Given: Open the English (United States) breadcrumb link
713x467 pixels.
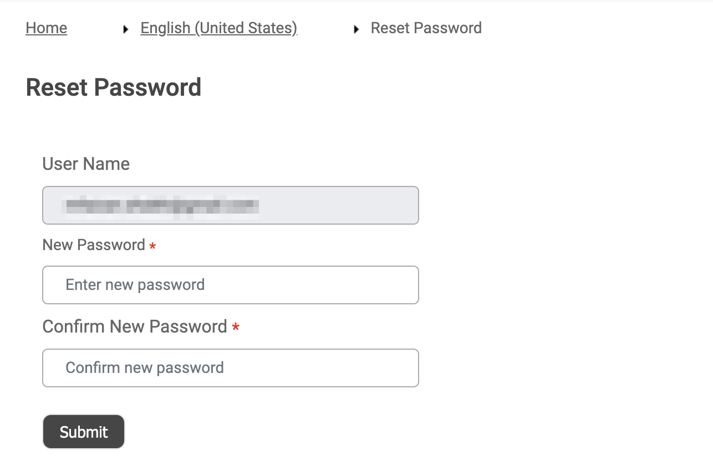Looking at the screenshot, I should pos(218,28).
